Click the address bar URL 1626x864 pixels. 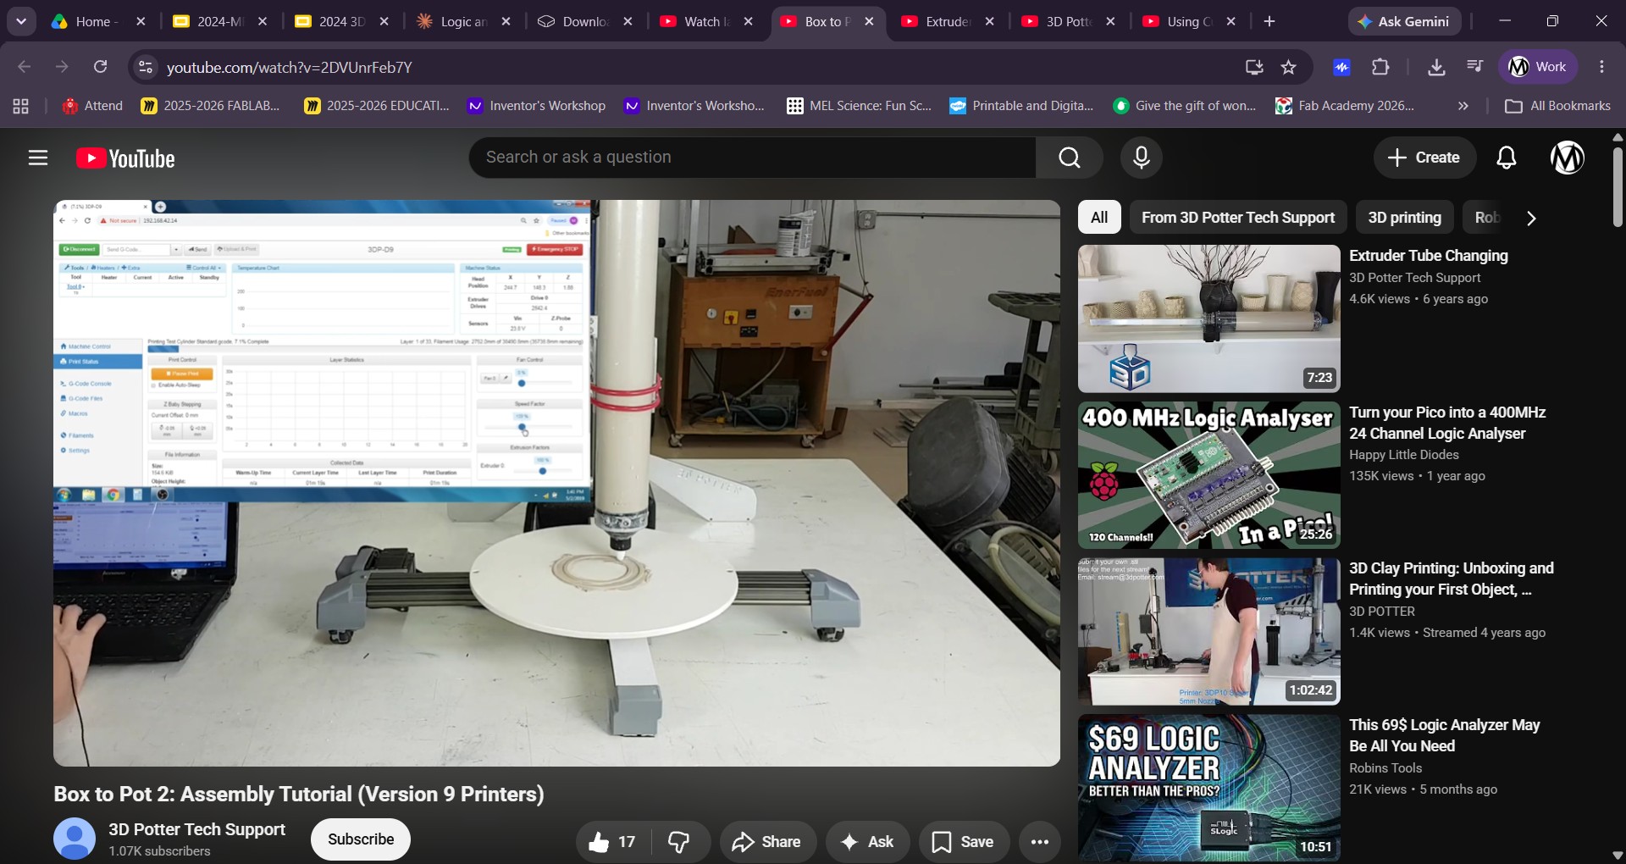tap(290, 68)
